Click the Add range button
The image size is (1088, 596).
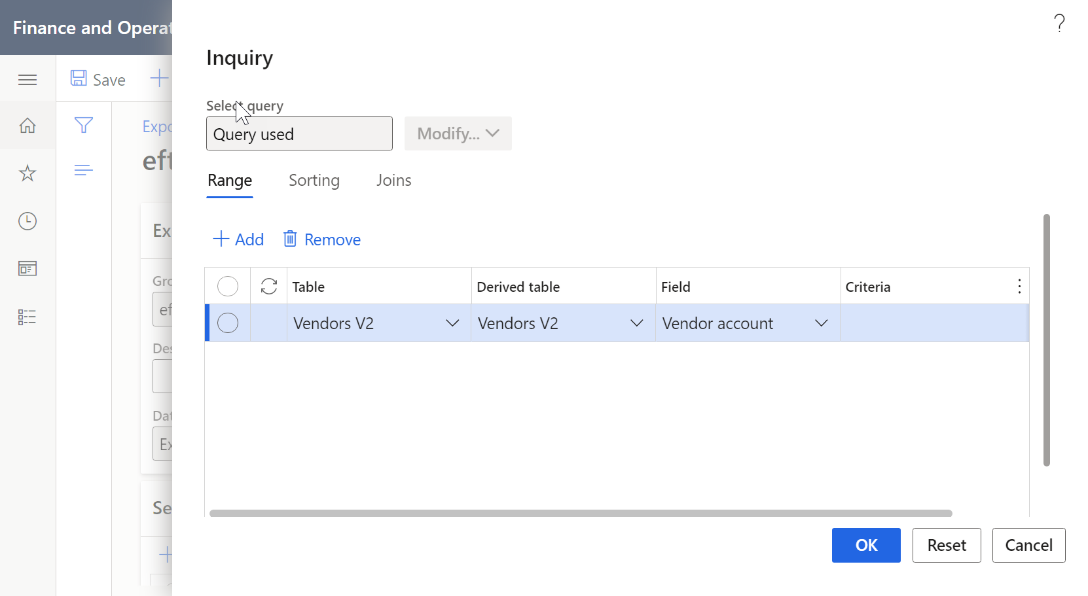(x=238, y=239)
